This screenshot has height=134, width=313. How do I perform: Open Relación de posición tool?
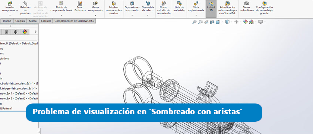25,8
